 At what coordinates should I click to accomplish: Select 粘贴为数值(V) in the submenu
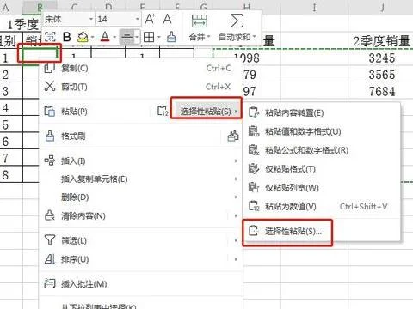tap(321, 206)
